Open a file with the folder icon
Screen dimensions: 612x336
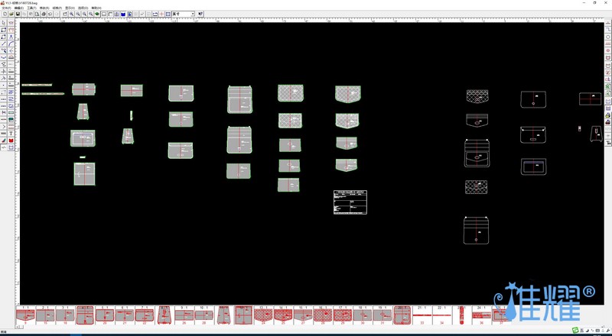pyautogui.click(x=11, y=14)
